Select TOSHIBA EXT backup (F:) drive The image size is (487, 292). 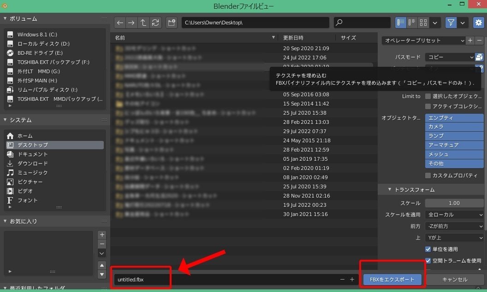(55, 62)
